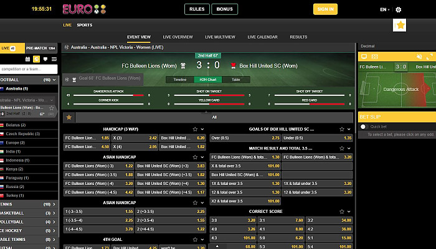This screenshot has width=436, height=249.
Task: Click the Czech Republic flag in the sidebar
Action: 2,134
